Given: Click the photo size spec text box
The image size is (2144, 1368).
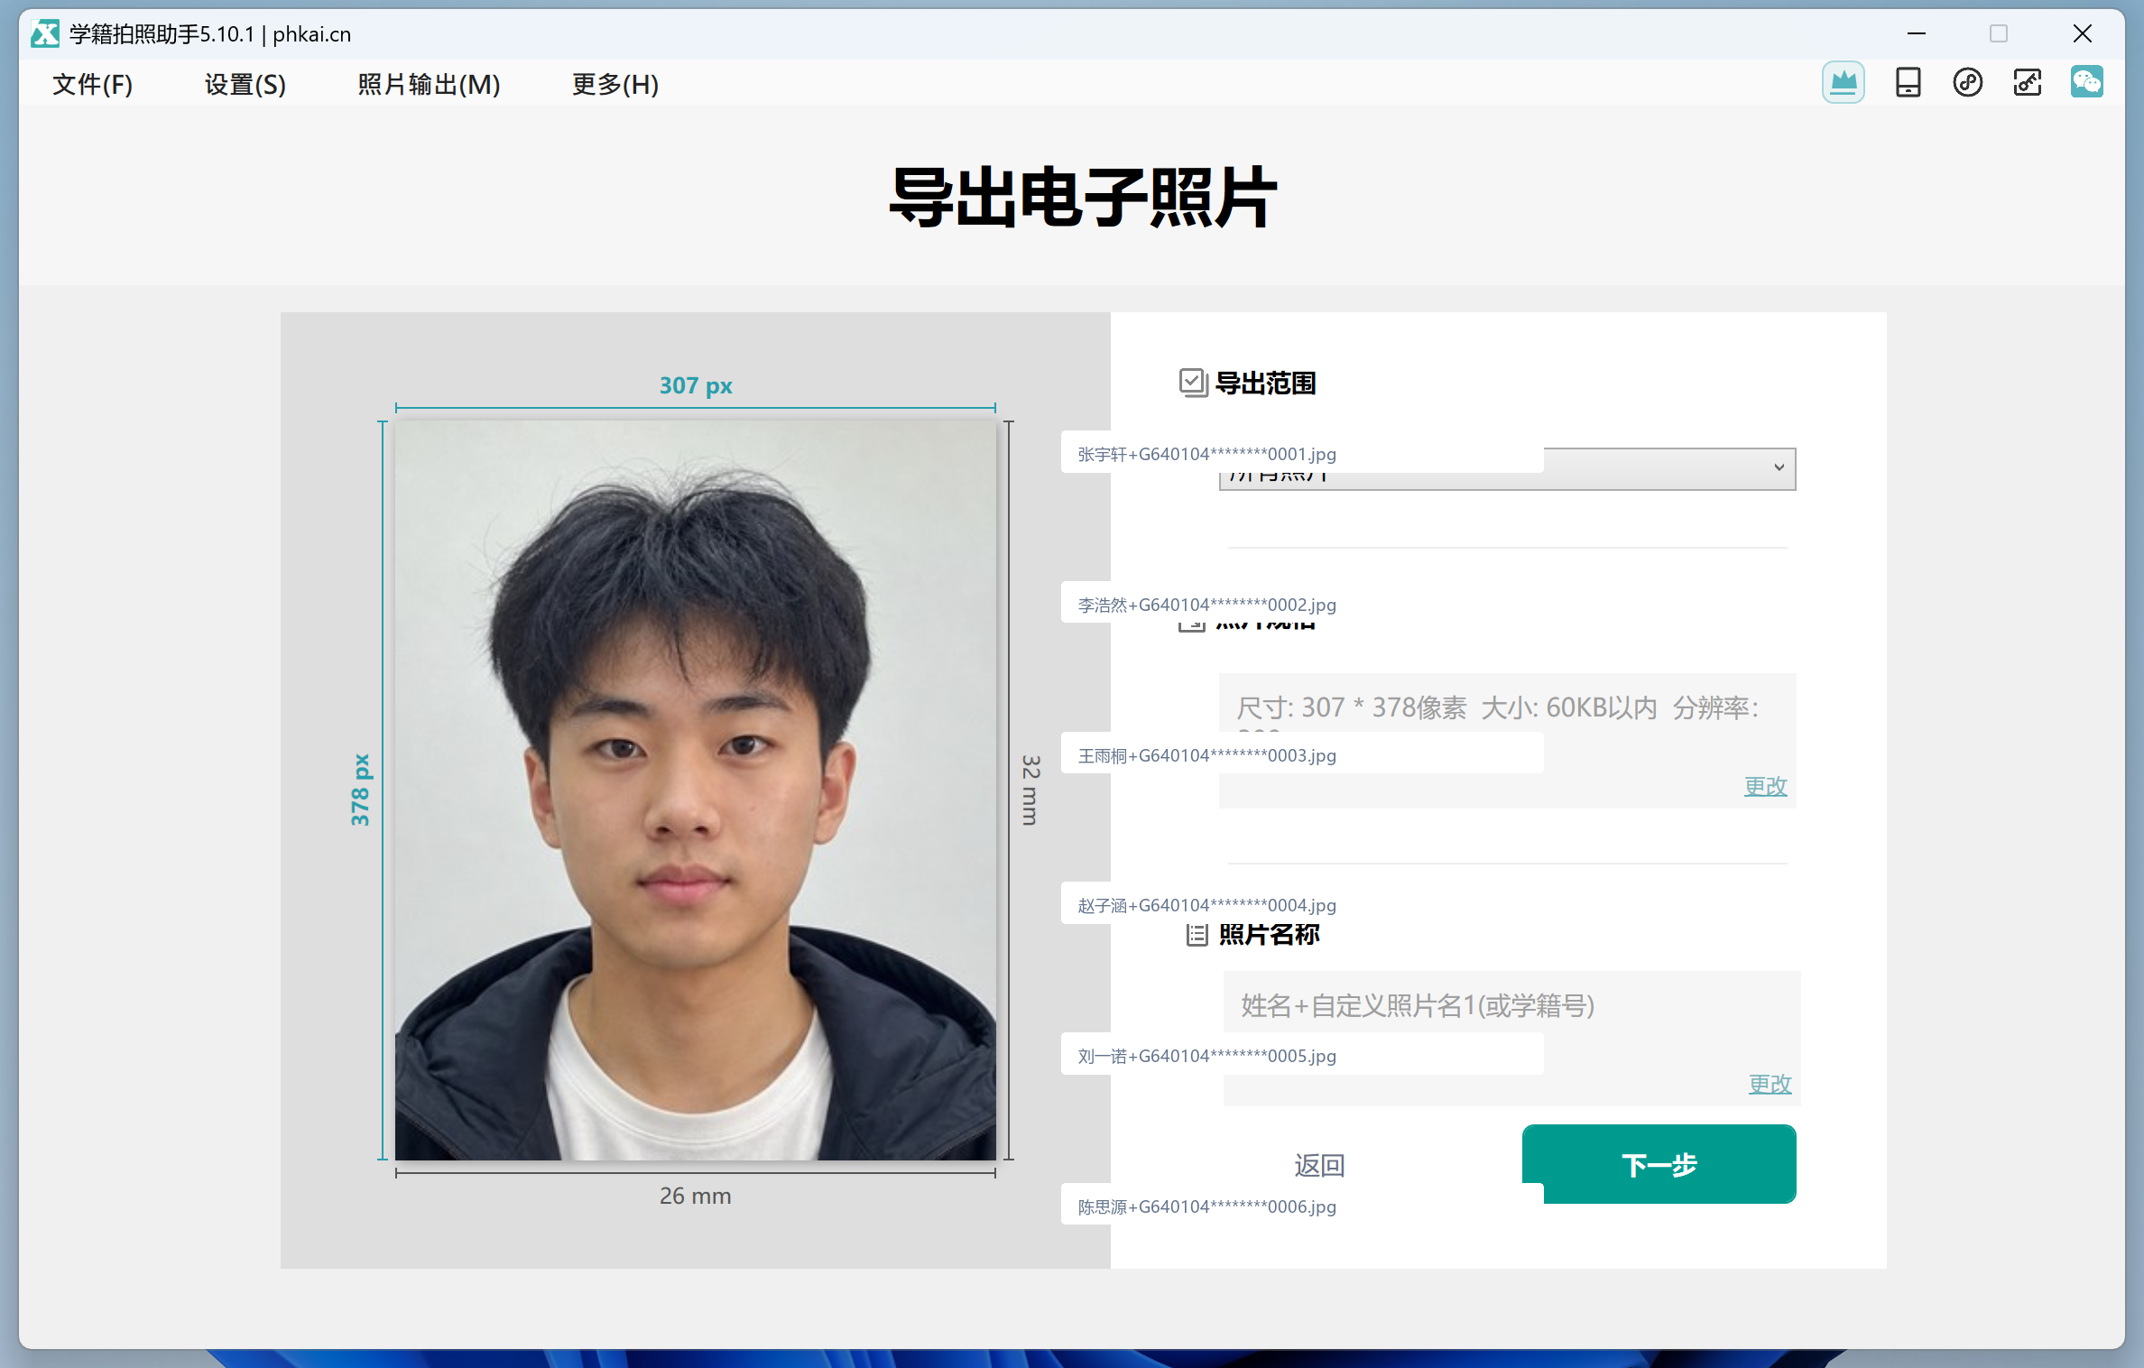Looking at the screenshot, I should click(1507, 740).
